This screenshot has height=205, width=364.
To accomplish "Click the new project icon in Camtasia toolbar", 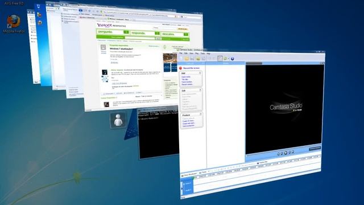I will point(181,58).
